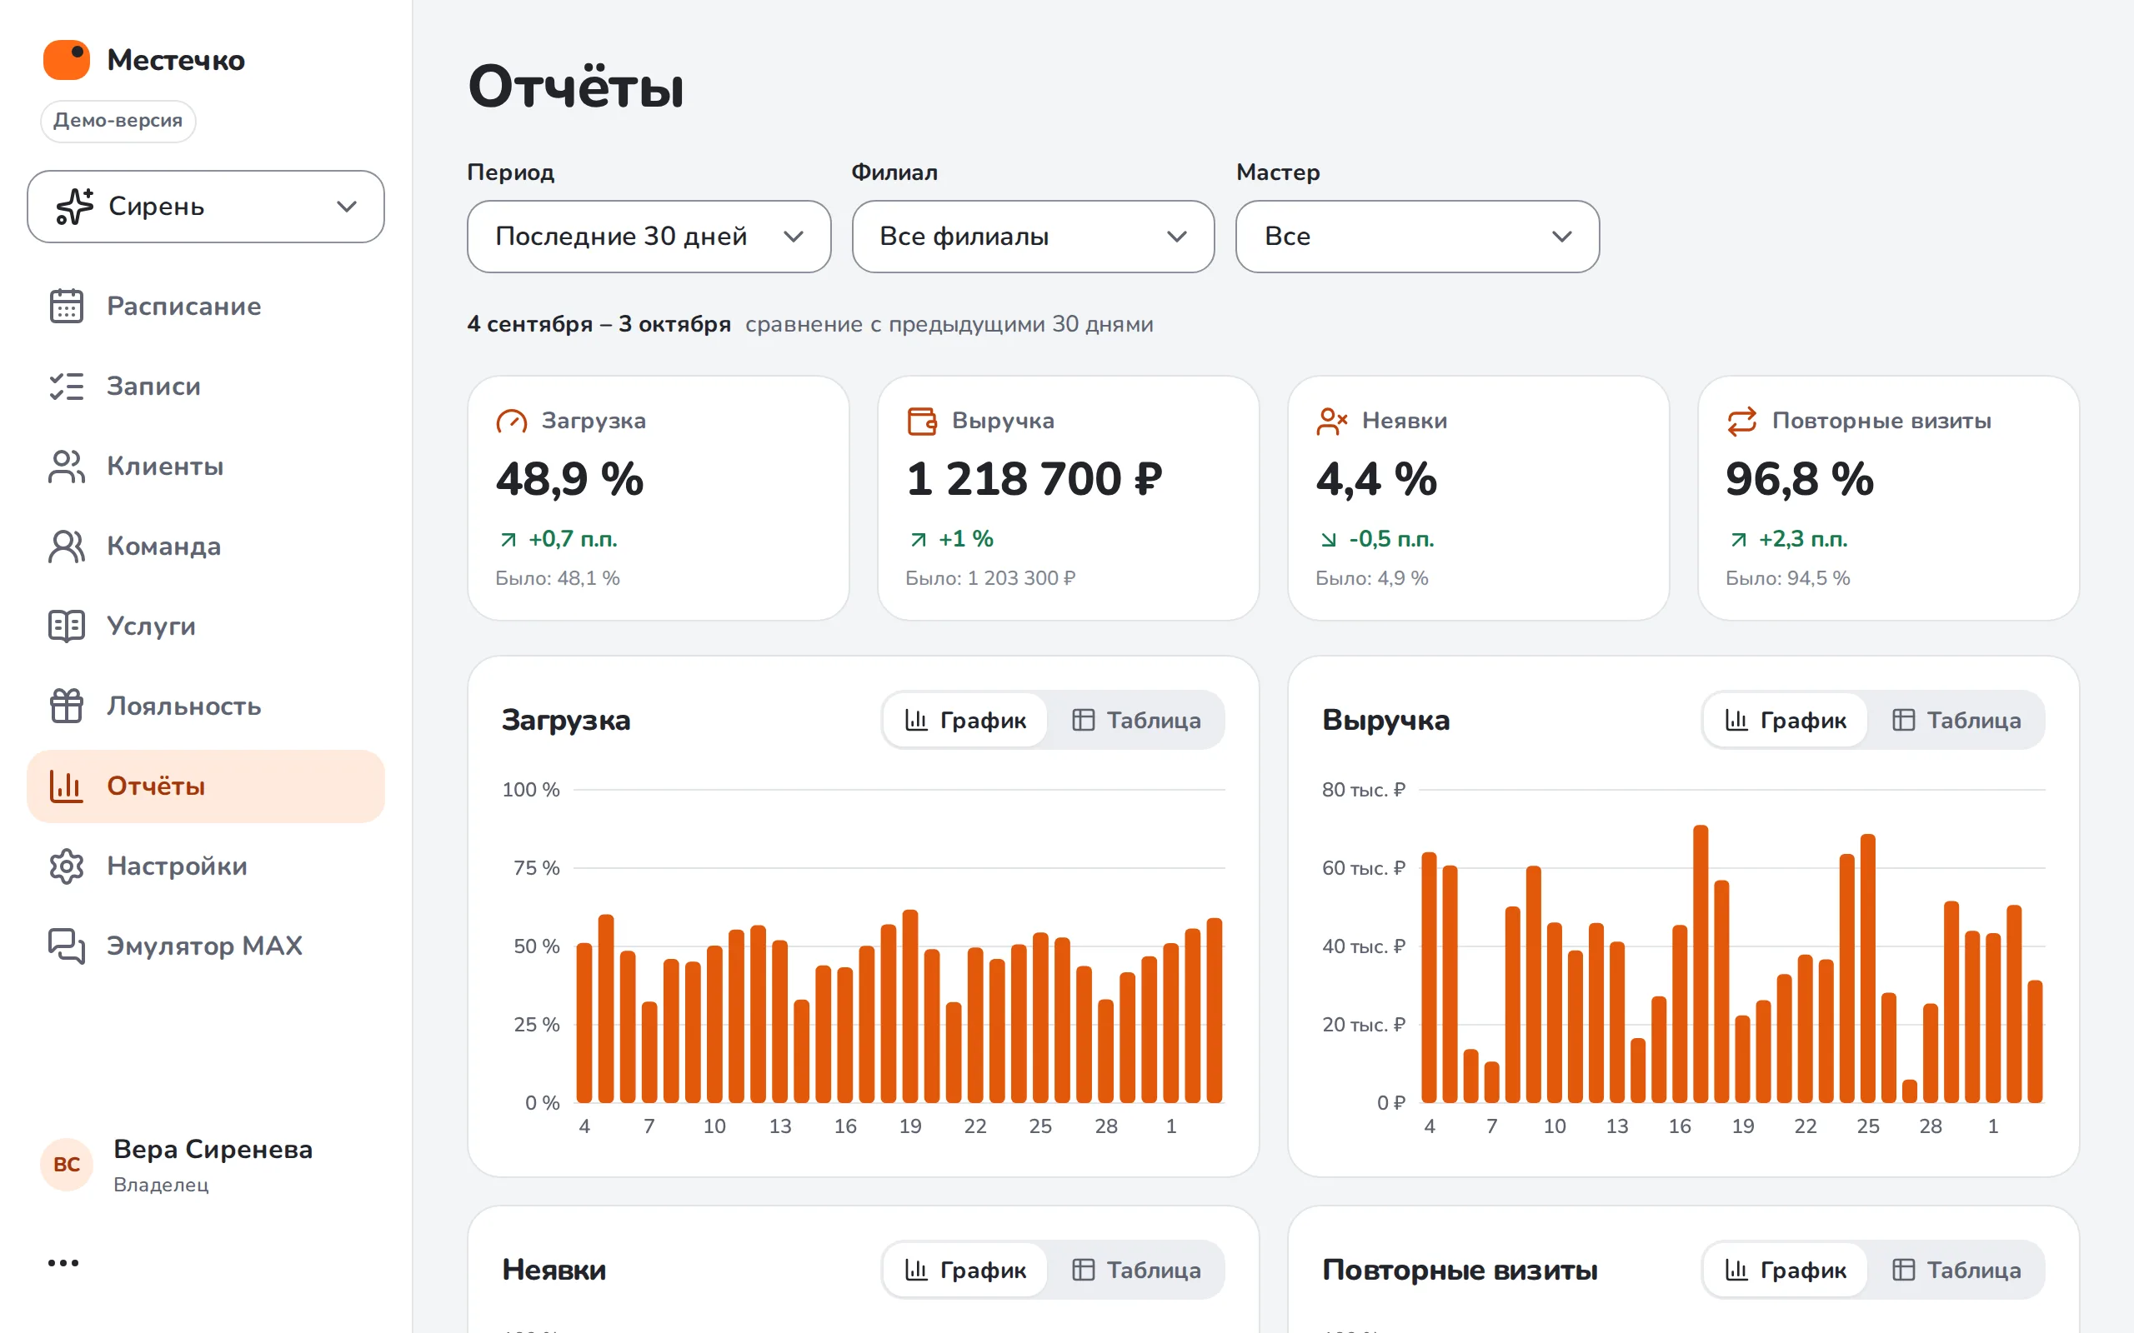Select График view for Неявки chart

[965, 1271]
